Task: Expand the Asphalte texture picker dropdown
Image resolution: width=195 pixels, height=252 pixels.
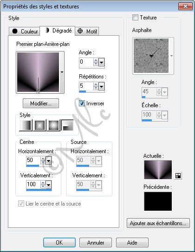Action: pos(171,56)
